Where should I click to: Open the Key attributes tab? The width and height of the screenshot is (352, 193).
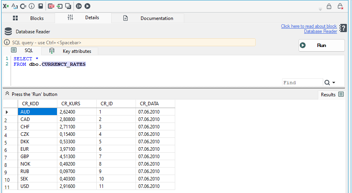[70, 51]
